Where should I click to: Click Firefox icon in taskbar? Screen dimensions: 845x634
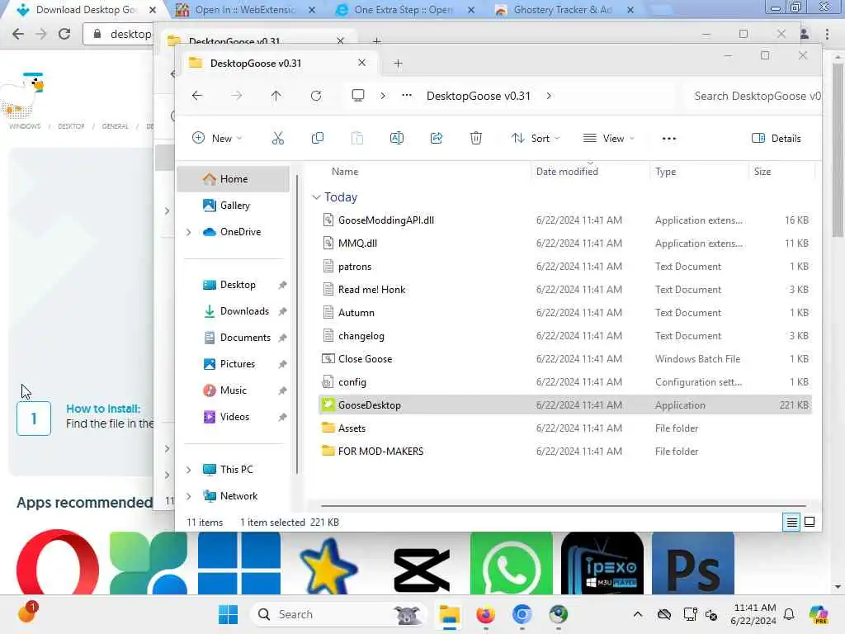(x=485, y=614)
